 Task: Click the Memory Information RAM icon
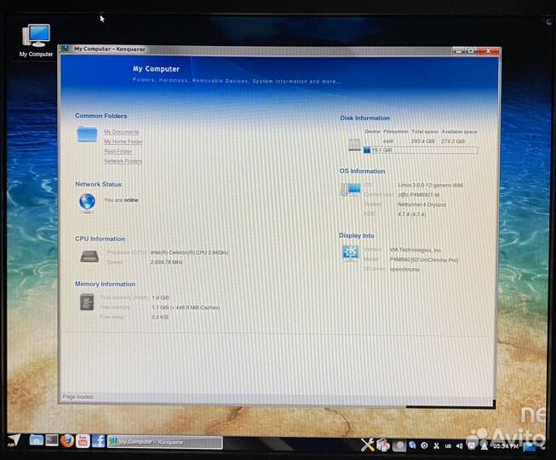coord(87,302)
